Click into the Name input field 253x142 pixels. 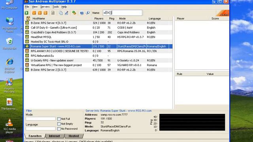pyautogui.click(x=123, y=13)
